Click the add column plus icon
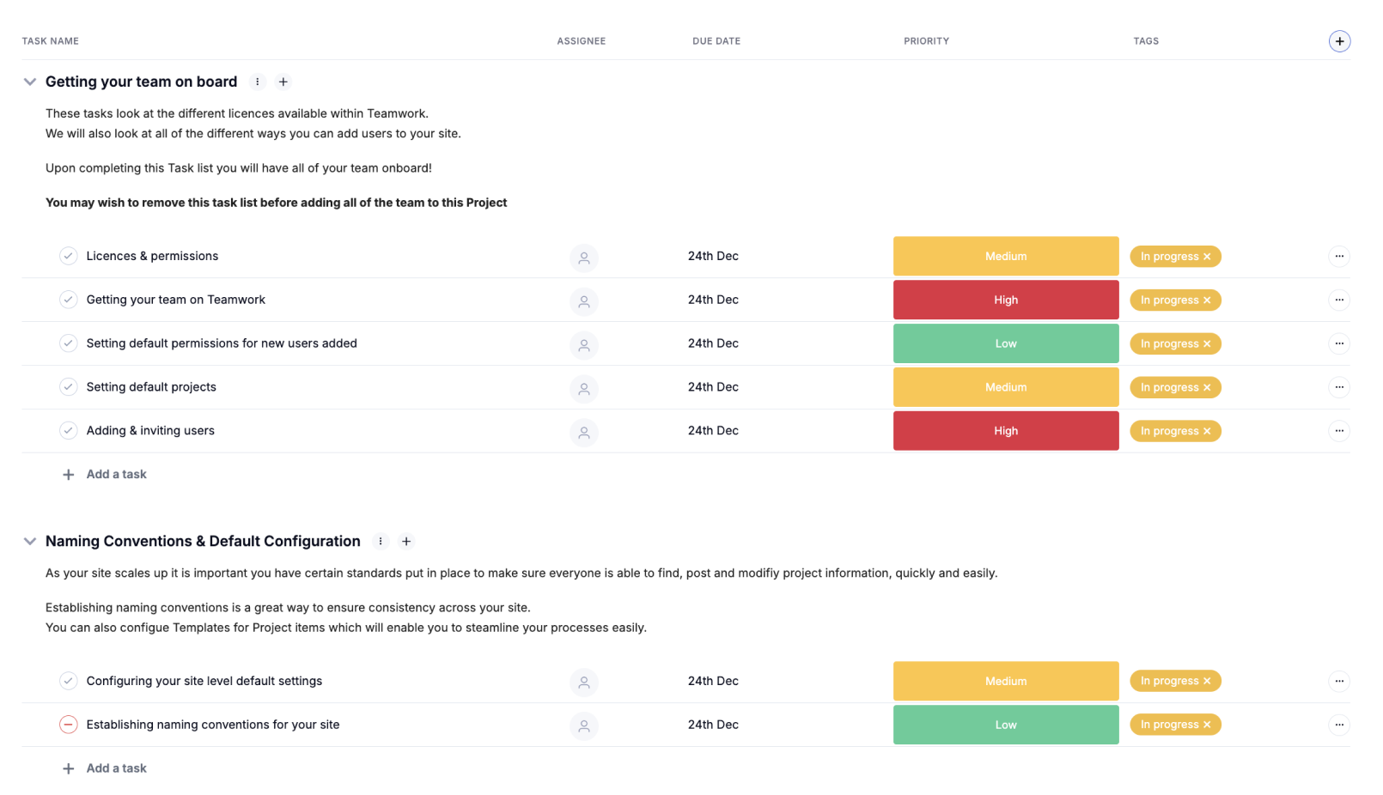 [1339, 41]
